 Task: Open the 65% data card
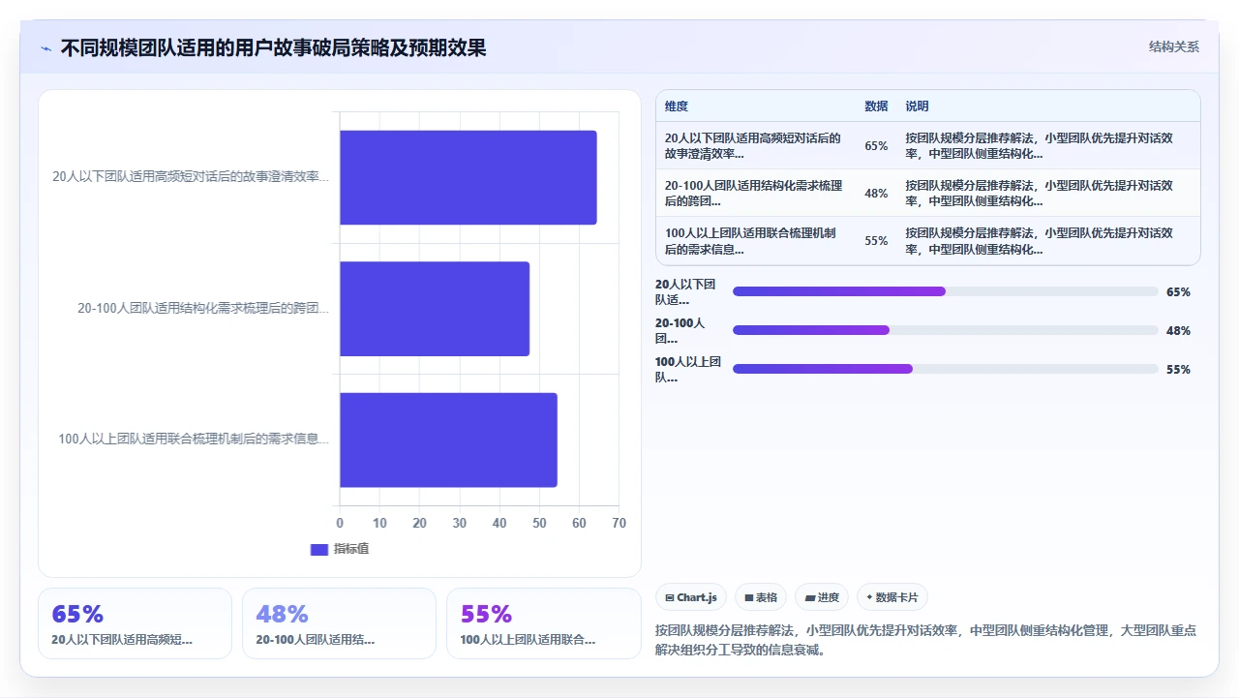click(136, 623)
